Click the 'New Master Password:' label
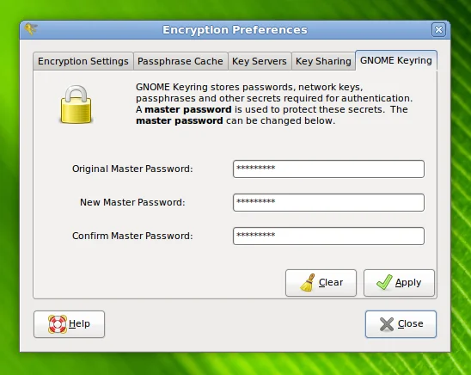471x375 pixels. (132, 202)
